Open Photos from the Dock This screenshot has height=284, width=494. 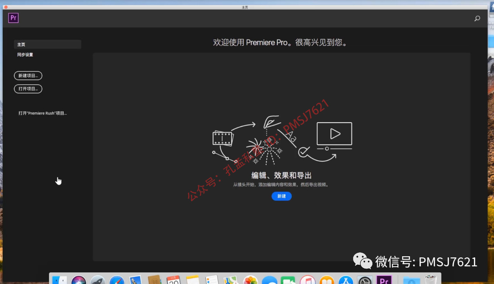250,280
